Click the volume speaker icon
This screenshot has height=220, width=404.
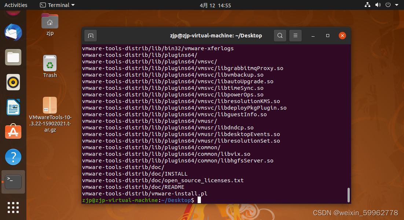click(378, 5)
